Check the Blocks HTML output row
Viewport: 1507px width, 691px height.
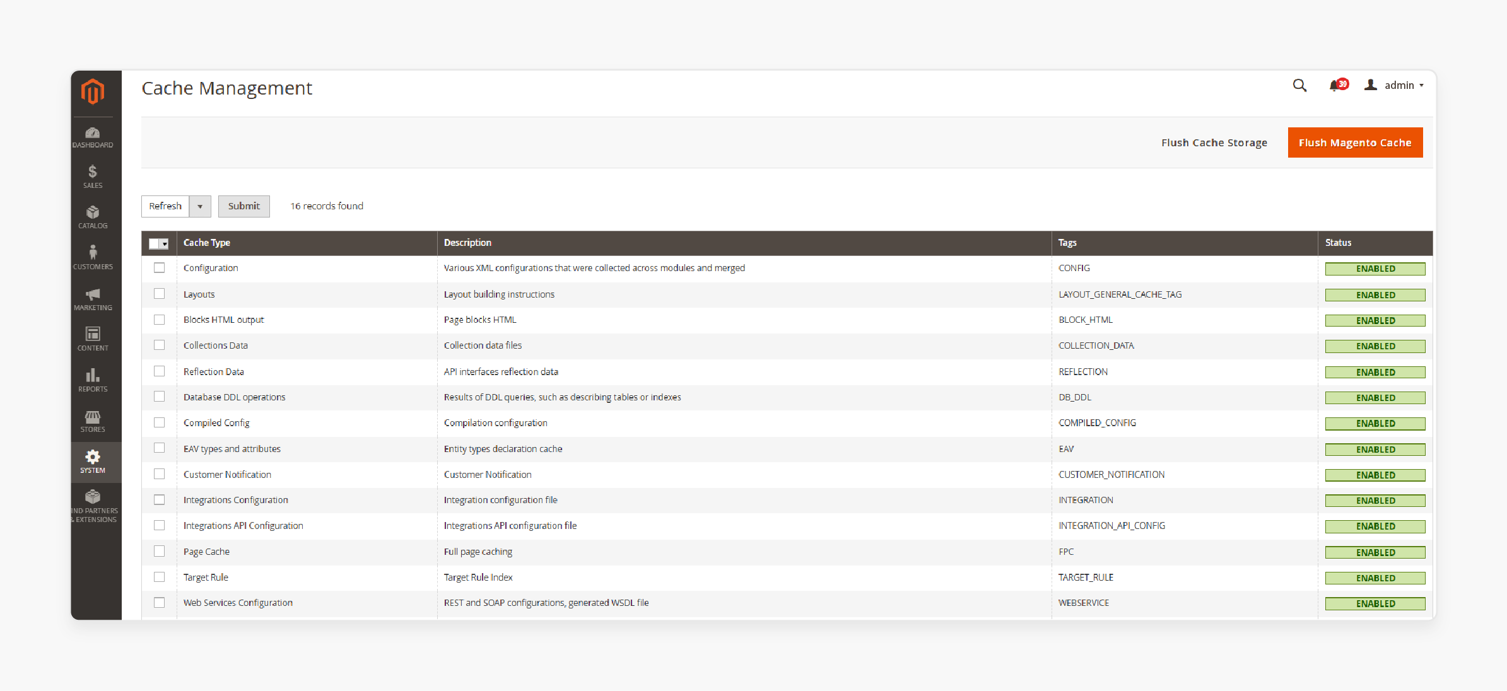[160, 320]
